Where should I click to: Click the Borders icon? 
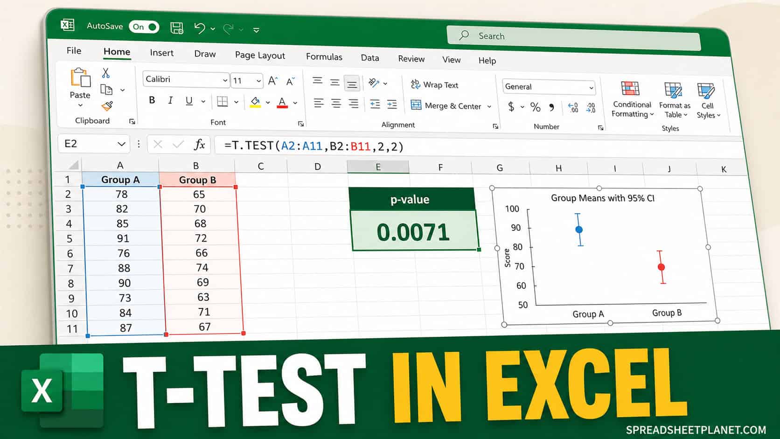click(x=223, y=101)
